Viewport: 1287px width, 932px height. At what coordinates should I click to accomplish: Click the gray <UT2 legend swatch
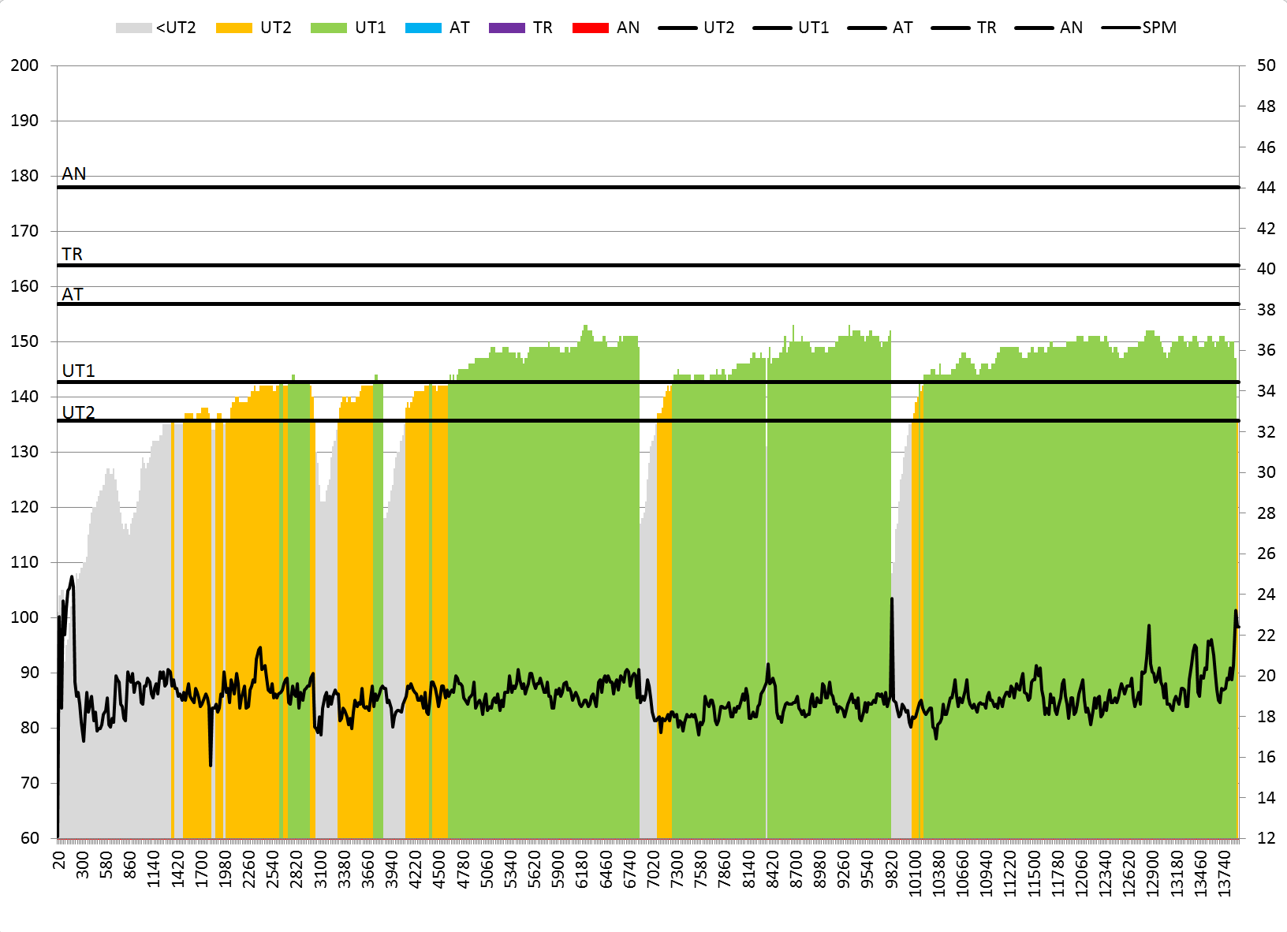pyautogui.click(x=133, y=28)
